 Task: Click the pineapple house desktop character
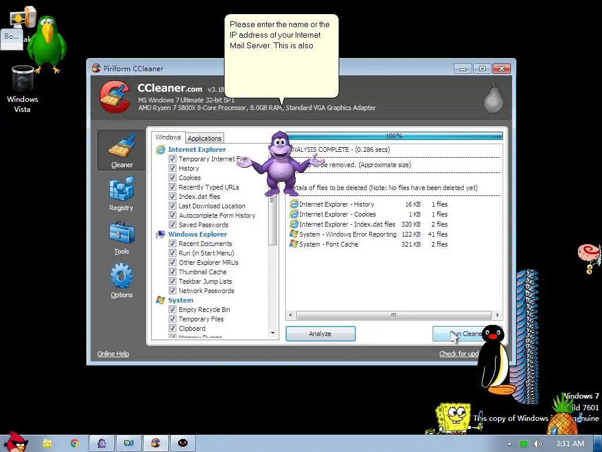[563, 414]
